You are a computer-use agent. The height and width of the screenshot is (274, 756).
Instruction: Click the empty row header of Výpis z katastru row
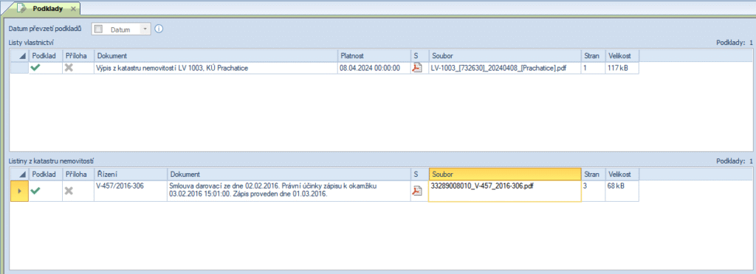click(20, 68)
